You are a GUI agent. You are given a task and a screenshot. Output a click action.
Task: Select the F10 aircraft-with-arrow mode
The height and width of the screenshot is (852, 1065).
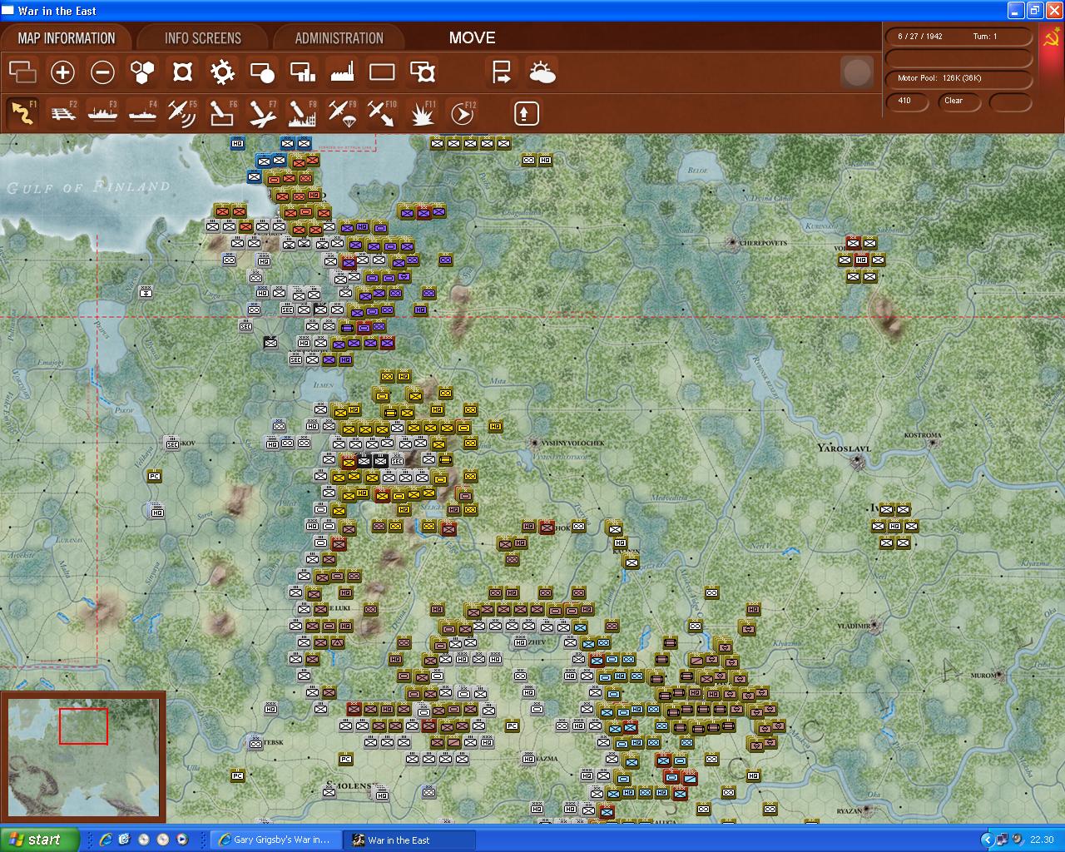coord(382,113)
